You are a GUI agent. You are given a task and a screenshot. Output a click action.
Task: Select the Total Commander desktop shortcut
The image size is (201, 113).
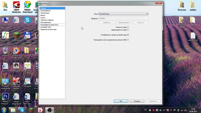[27, 38]
